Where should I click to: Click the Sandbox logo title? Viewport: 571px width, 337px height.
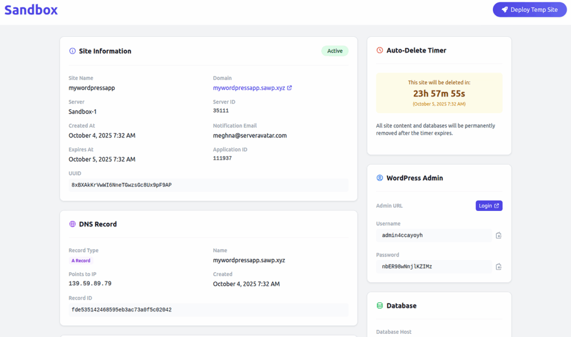(x=31, y=10)
